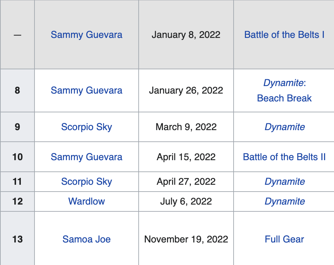
Task: Open the Battle of the Belts II link
Action: [284, 157]
